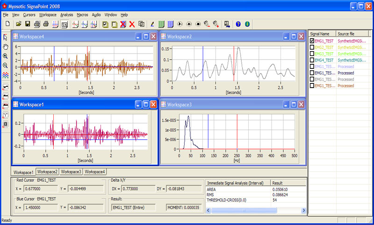Click the red cursor line in the Workspace2 plot

click(x=234, y=64)
